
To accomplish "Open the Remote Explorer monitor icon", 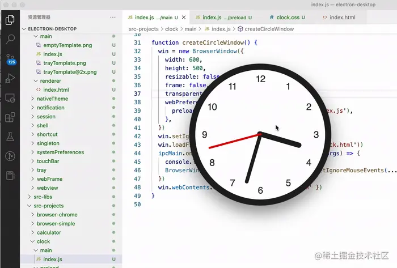I will pos(10,98).
